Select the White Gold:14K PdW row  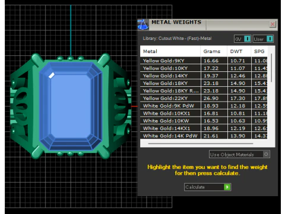(x=204, y=136)
